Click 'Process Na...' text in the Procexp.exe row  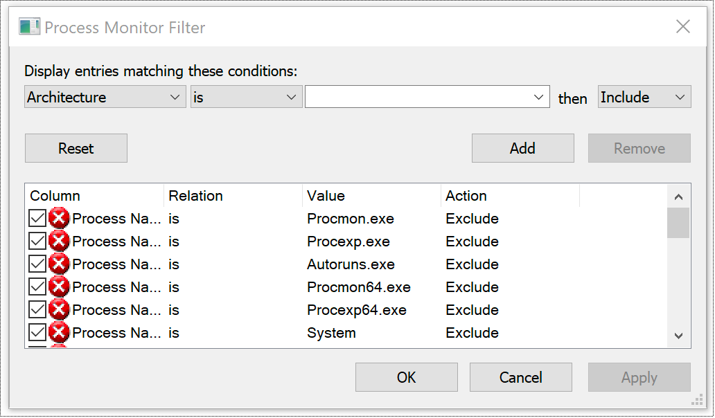coord(116,242)
